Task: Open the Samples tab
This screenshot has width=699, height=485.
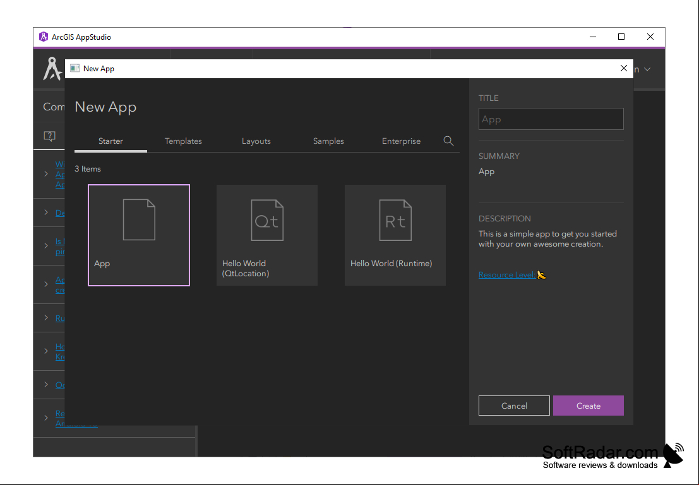Action: (x=328, y=141)
